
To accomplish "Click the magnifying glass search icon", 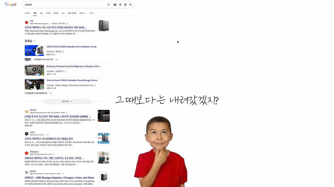I will point(130,4).
